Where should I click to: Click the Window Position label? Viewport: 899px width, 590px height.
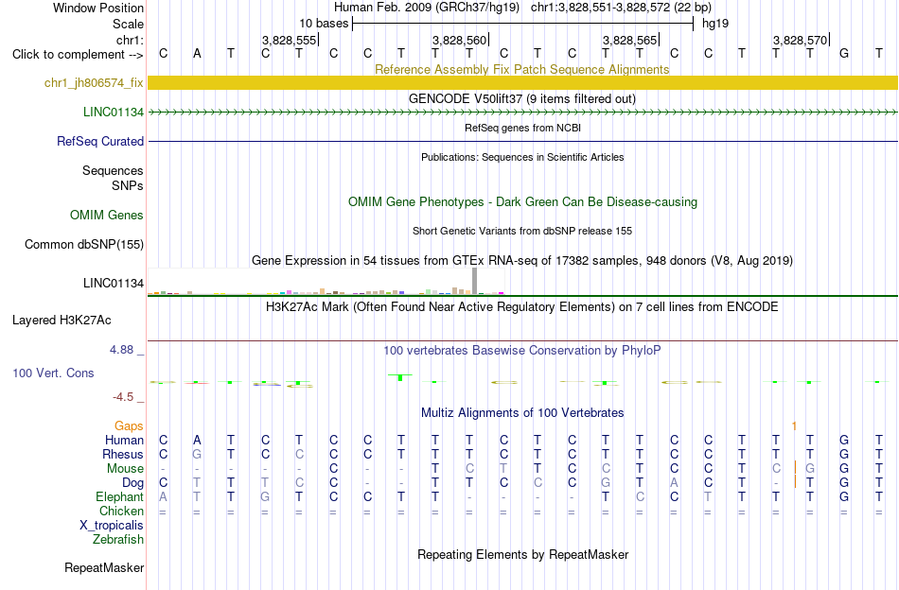tap(98, 8)
